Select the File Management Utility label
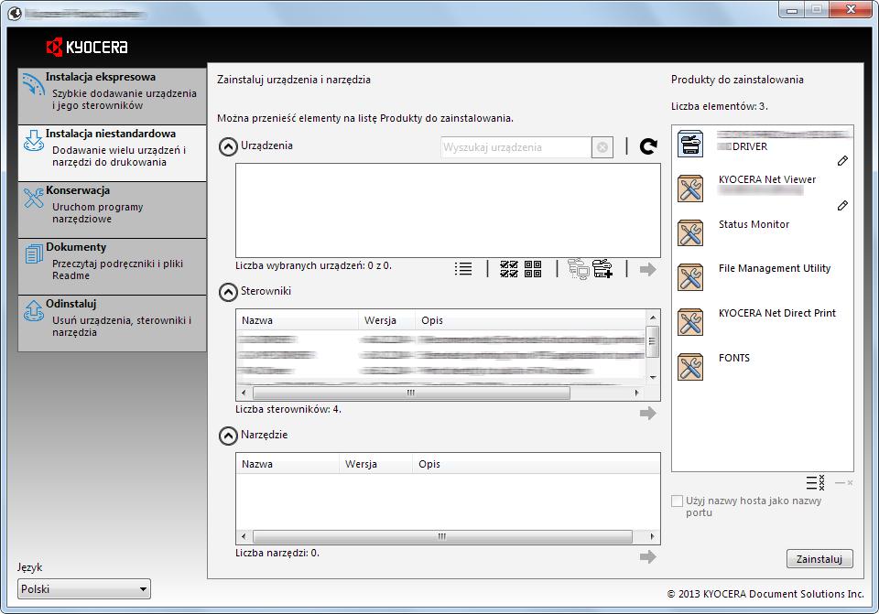This screenshot has width=879, height=614. 775,268
